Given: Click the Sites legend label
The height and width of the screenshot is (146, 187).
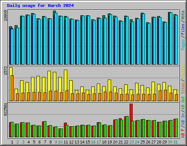Looking at the screenshot, I should pyautogui.click(x=183, y=88).
